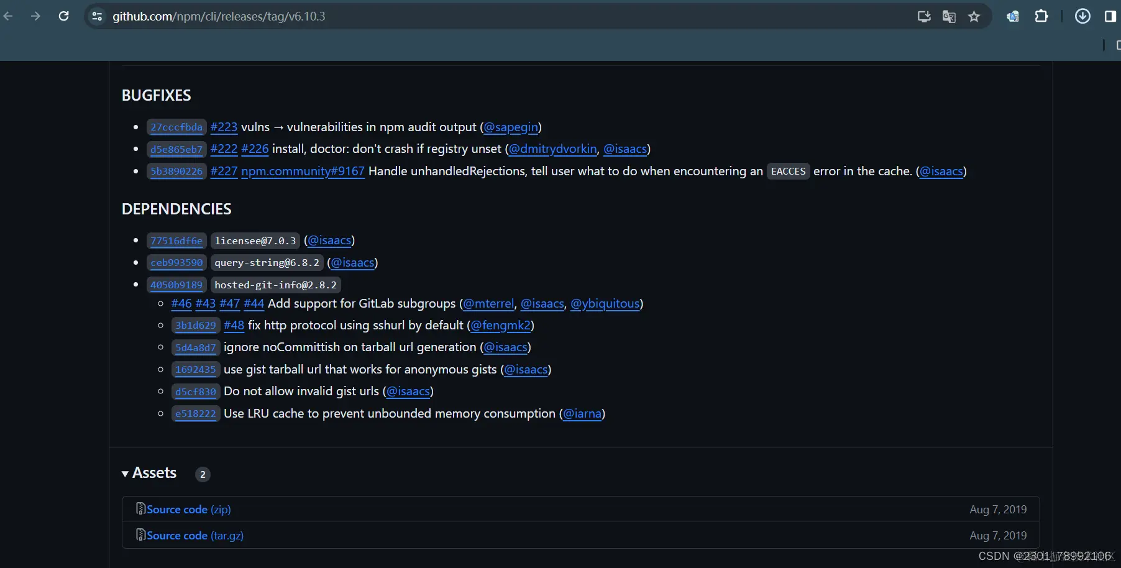Click @isaacs on the licensee@7.0.3 line

(x=329, y=241)
